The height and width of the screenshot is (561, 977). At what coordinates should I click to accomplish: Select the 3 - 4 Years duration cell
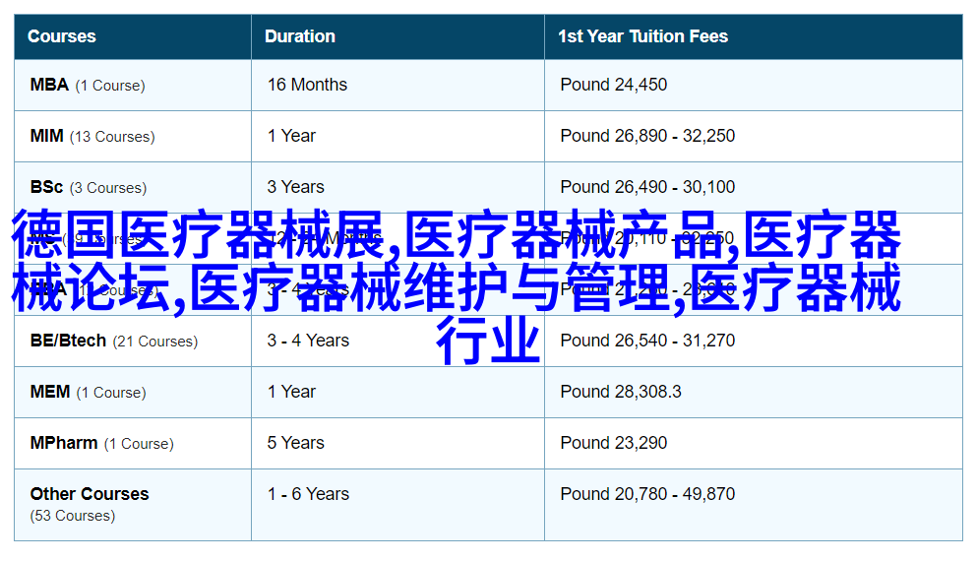(308, 341)
